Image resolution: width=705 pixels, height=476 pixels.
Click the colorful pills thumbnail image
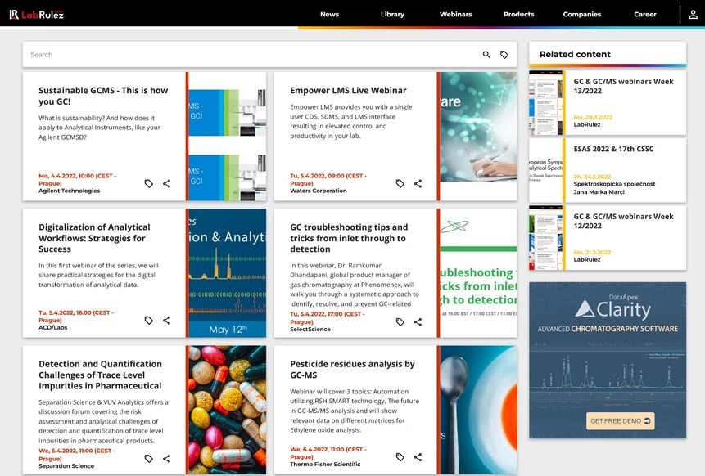227,410
